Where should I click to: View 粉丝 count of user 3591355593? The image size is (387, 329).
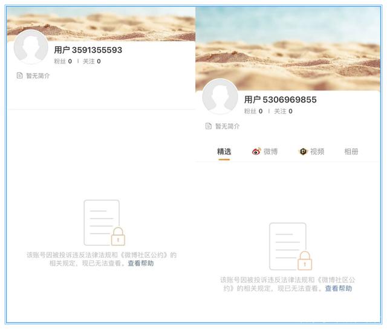coord(63,62)
